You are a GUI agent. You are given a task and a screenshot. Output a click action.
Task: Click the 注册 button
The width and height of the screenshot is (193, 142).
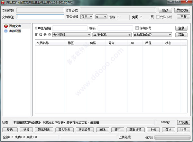click(x=183, y=130)
